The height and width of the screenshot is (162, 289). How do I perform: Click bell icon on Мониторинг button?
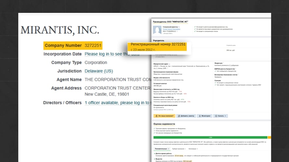(199, 116)
